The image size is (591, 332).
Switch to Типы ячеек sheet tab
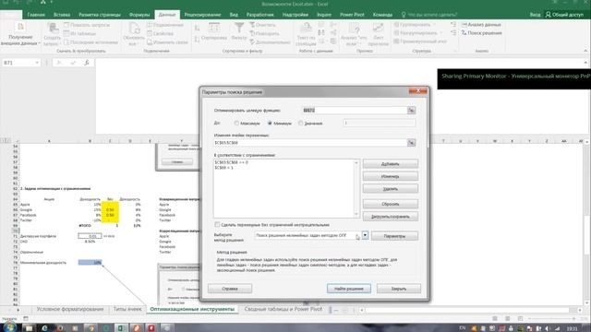(x=127, y=309)
